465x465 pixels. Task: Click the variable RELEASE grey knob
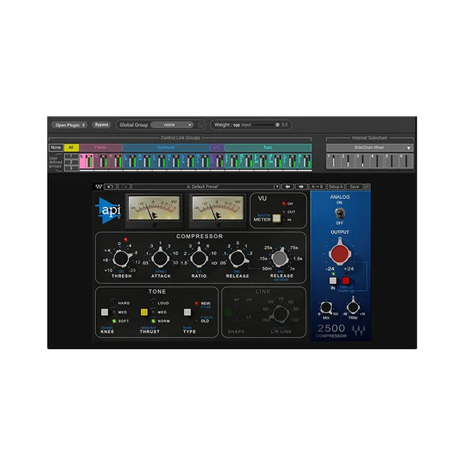pos(279,258)
